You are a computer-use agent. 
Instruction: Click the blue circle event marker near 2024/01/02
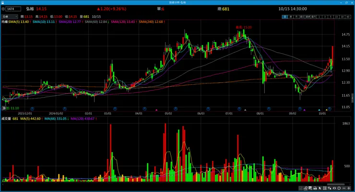click(65, 109)
